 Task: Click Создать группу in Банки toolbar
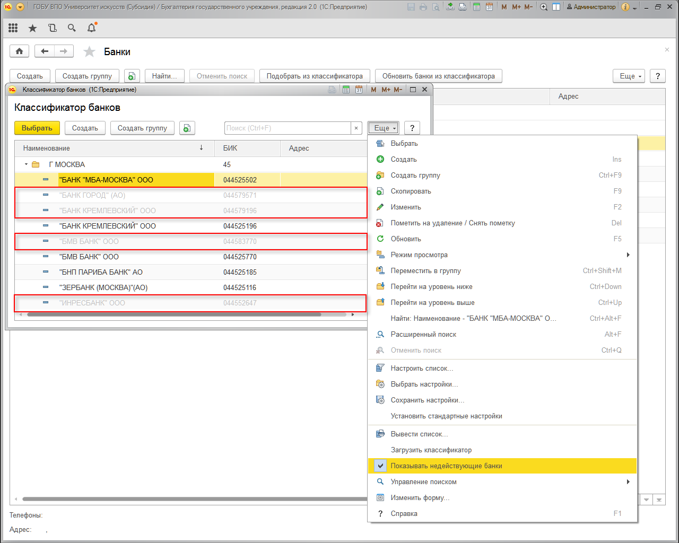[x=87, y=76]
